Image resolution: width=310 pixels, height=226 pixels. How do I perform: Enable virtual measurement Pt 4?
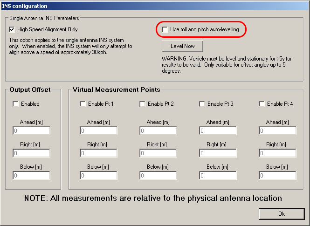tap(262, 104)
